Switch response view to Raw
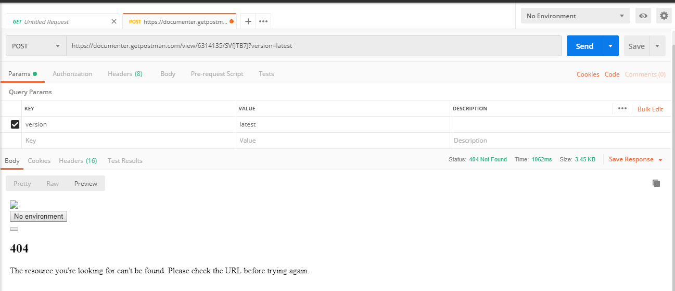The image size is (675, 291). 53,183
